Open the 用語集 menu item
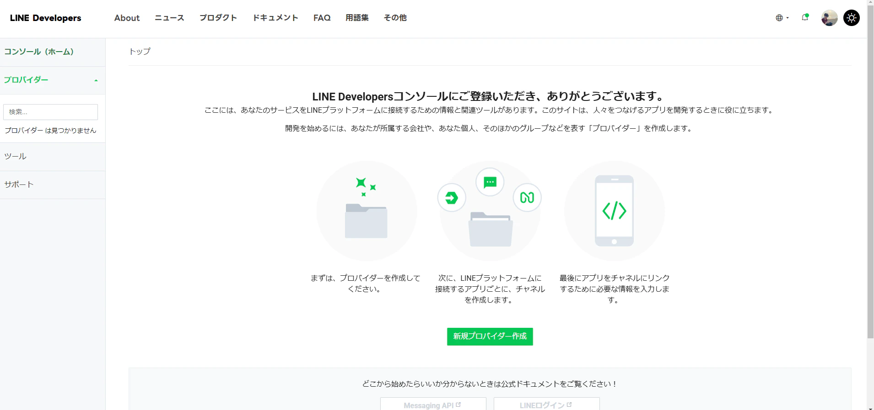The width and height of the screenshot is (874, 410). click(357, 18)
